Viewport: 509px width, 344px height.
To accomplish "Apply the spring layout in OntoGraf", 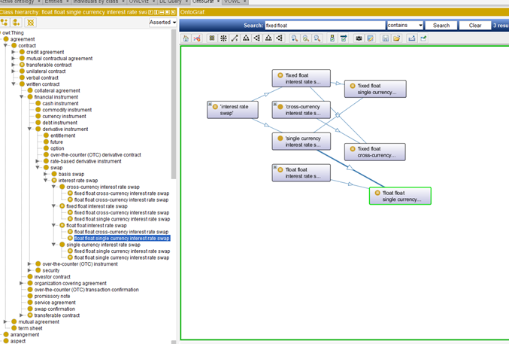I will (x=235, y=38).
